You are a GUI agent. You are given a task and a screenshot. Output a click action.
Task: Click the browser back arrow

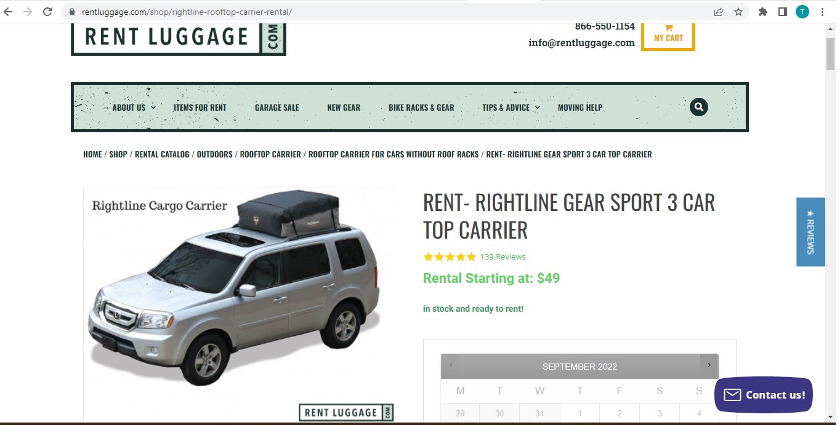[x=8, y=12]
